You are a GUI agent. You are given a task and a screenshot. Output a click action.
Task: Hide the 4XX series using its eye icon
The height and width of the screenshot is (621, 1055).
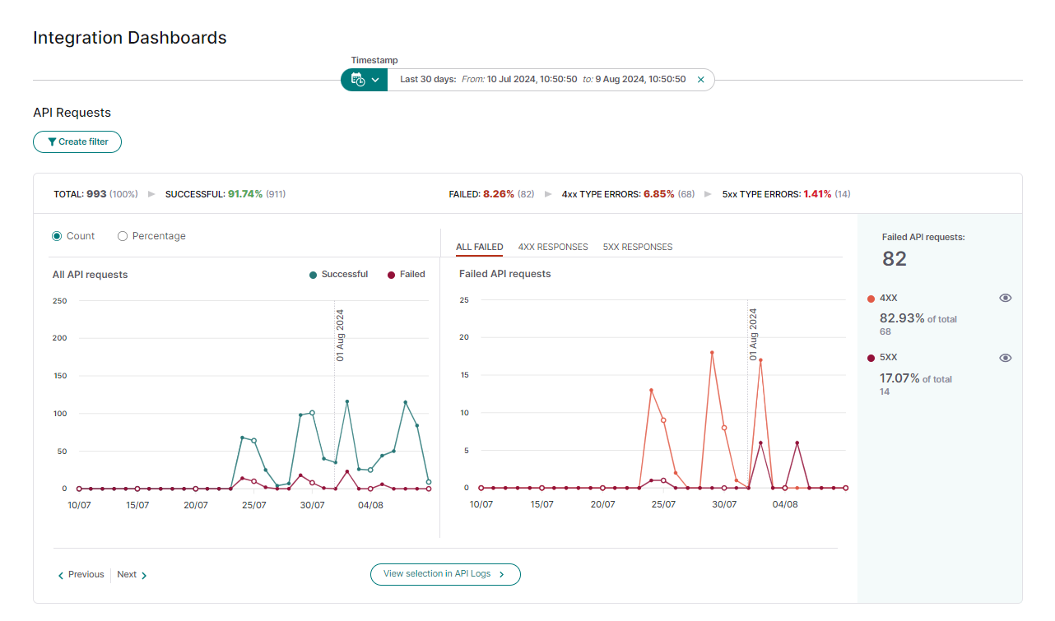1005,298
